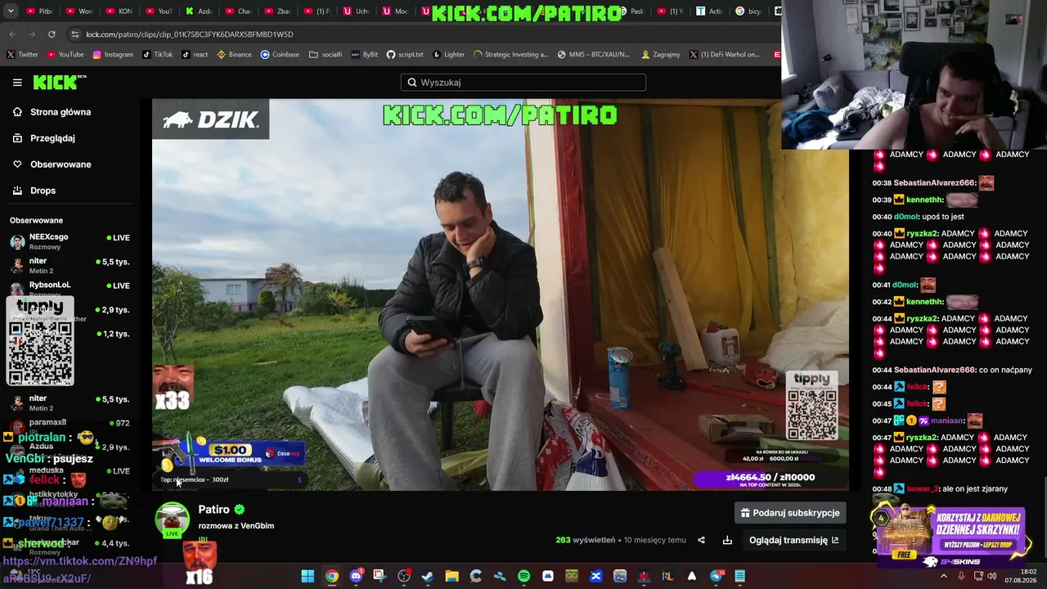Image resolution: width=1047 pixels, height=589 pixels.
Task: Open File Explorer from the taskbar
Action: point(452,577)
